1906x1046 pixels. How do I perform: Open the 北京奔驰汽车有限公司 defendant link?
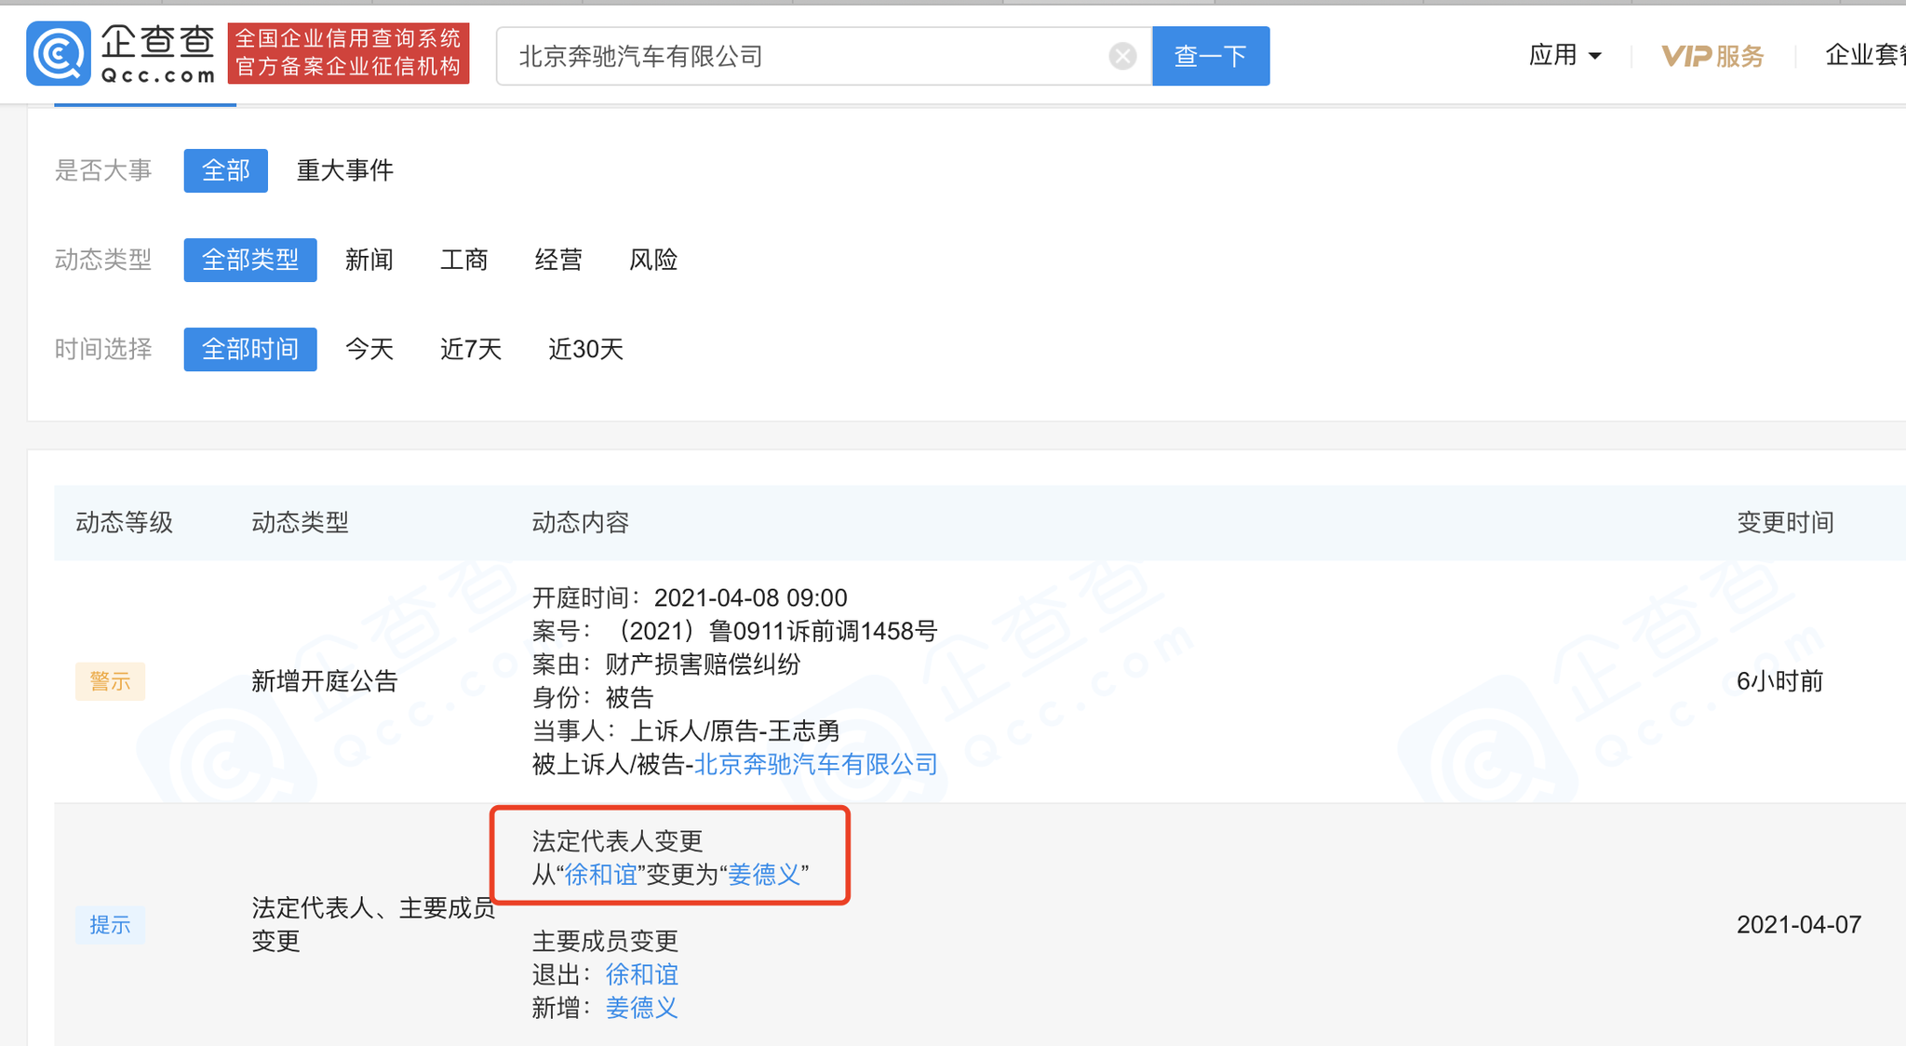(x=816, y=764)
